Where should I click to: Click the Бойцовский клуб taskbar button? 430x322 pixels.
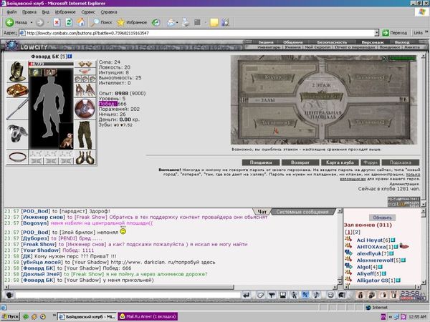[x=87, y=316]
